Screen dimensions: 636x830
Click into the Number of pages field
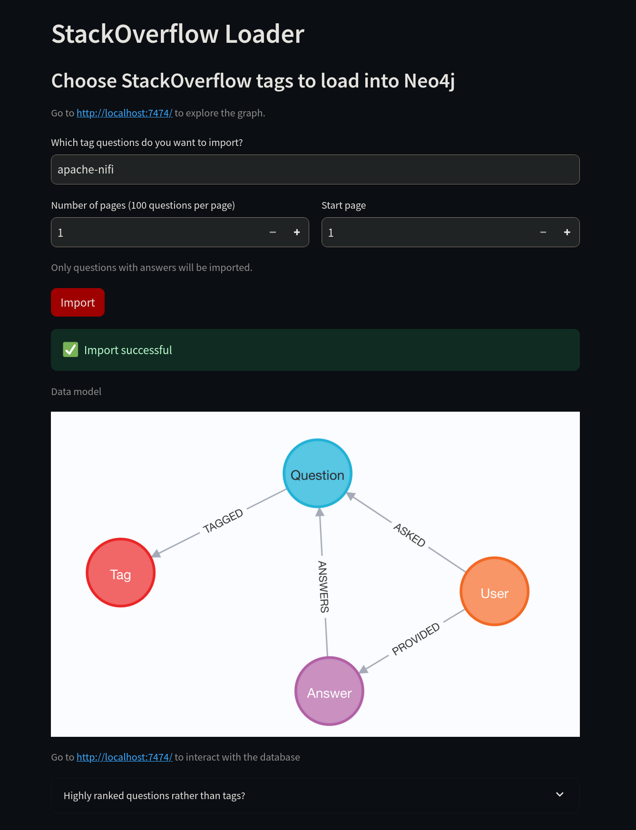tap(157, 232)
